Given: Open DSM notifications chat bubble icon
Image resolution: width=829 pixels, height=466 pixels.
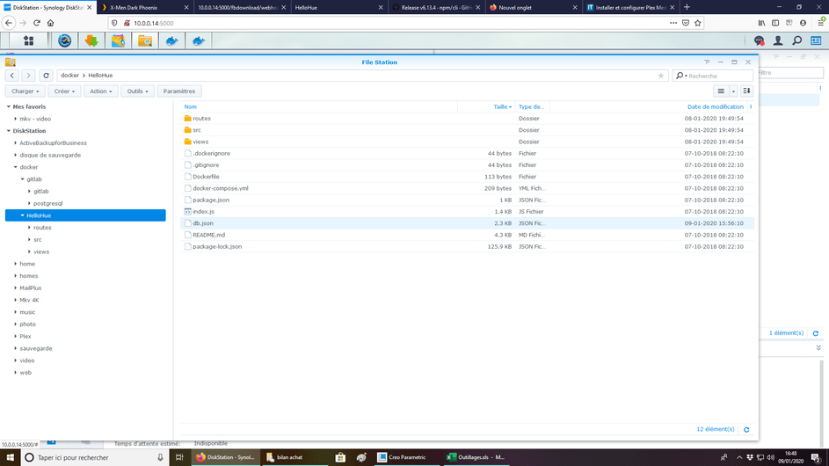Looking at the screenshot, I should (x=760, y=40).
